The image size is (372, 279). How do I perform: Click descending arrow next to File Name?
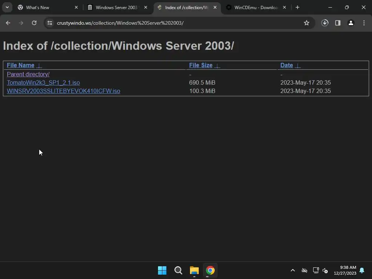(39, 65)
